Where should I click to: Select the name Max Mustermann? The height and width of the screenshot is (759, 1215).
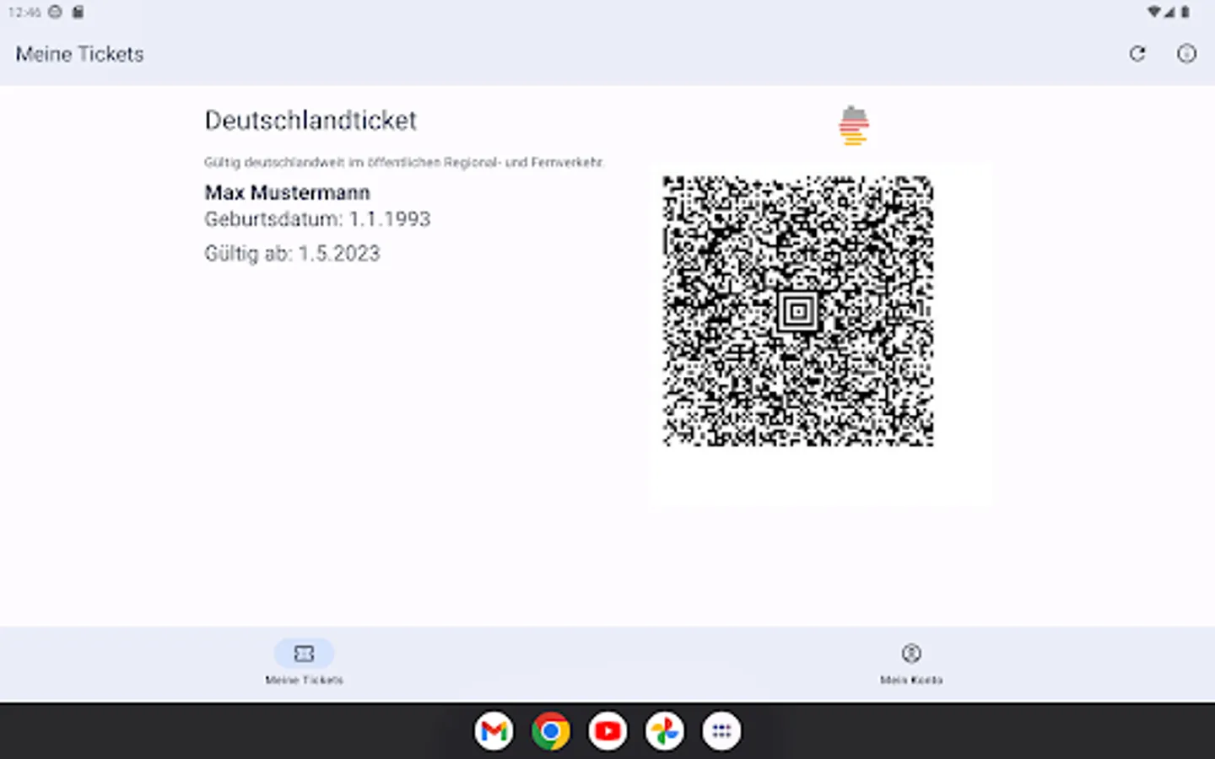(287, 192)
